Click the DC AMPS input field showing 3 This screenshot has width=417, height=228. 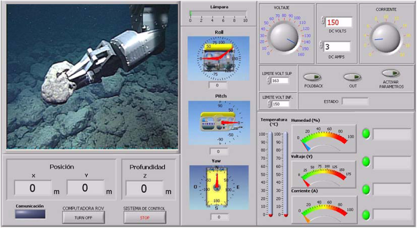[x=337, y=47]
